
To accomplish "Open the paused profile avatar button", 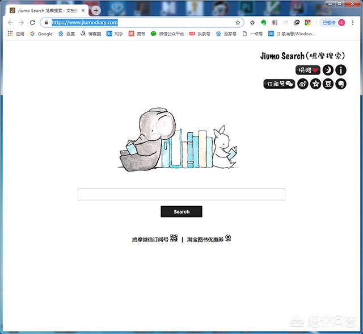I will pyautogui.click(x=334, y=23).
